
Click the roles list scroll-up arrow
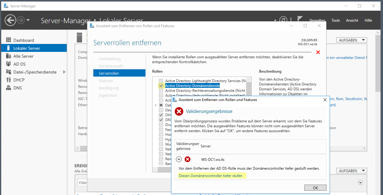click(249, 80)
